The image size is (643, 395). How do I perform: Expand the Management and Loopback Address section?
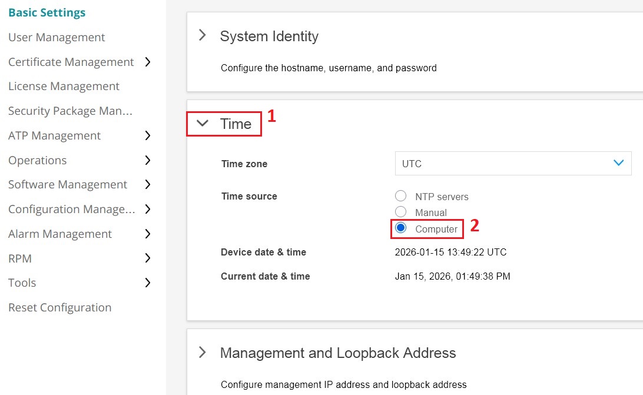click(203, 353)
